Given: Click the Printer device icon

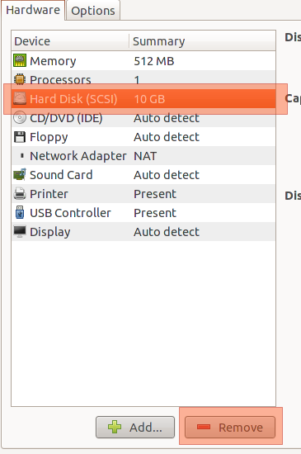Looking at the screenshot, I should pyautogui.click(x=20, y=194).
